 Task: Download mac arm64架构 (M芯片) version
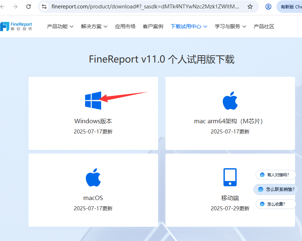click(x=230, y=113)
